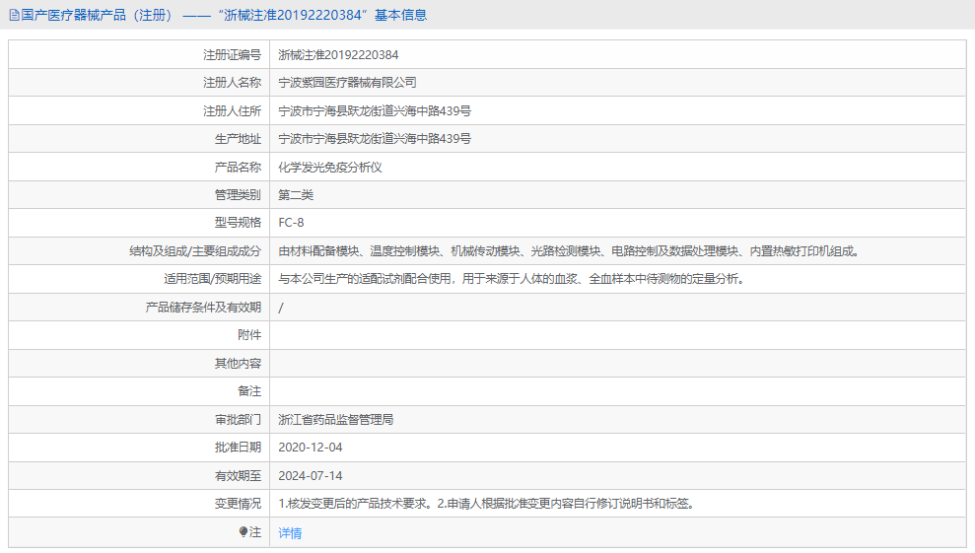
Task: Click the 产品名称 label
Action: click(239, 168)
